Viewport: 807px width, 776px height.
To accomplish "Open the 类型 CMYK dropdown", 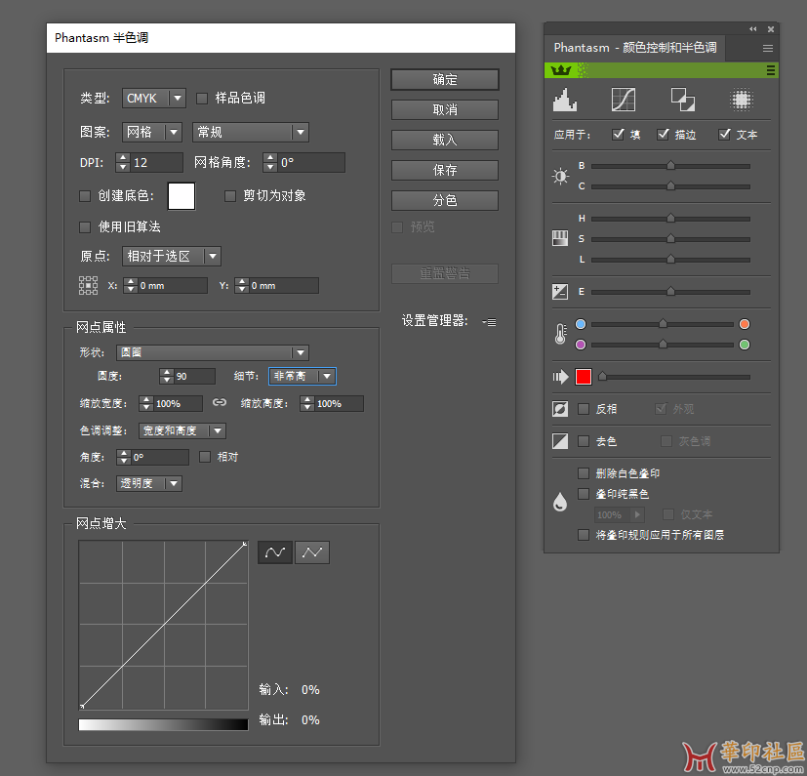I will (x=153, y=98).
